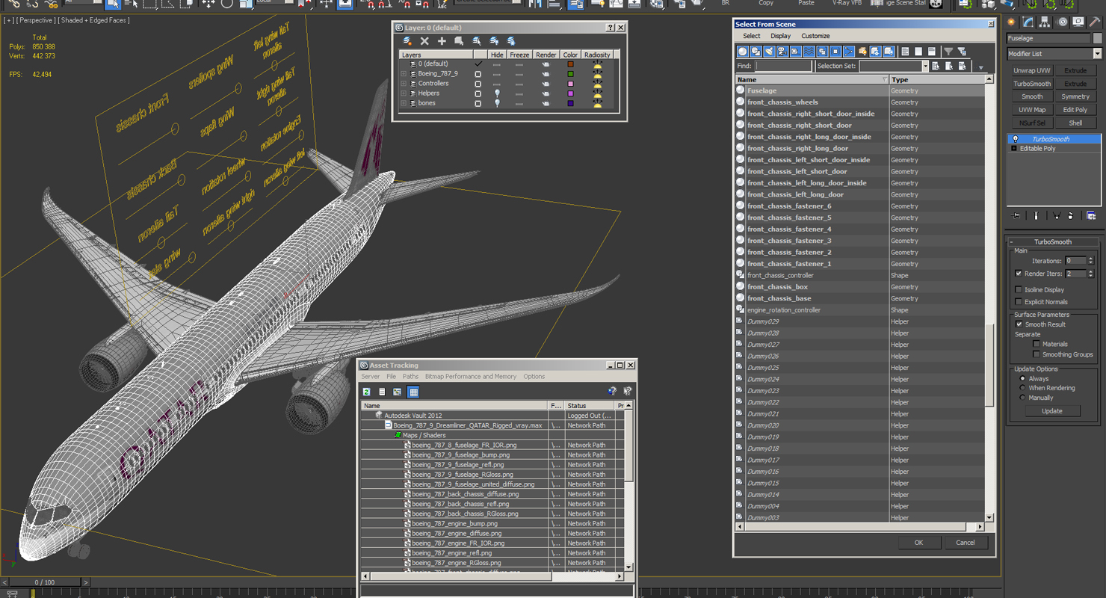Click Refresh icon in Asset Tracking toolbar
This screenshot has height=598, width=1106.
coord(367,392)
